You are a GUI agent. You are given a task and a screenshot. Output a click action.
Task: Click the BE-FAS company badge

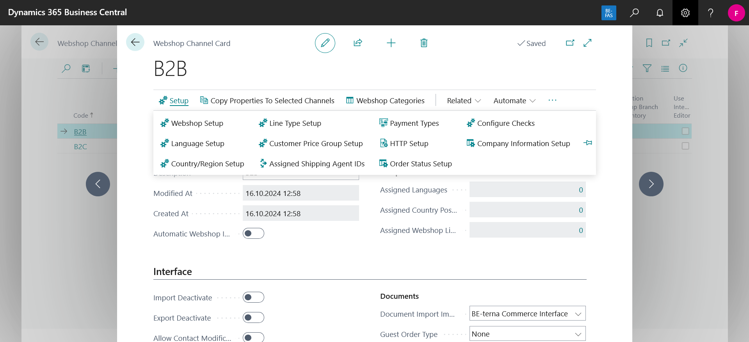[609, 13]
